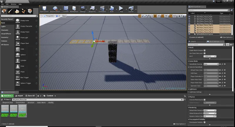Click the Launch toolbar icon

click(131, 9)
